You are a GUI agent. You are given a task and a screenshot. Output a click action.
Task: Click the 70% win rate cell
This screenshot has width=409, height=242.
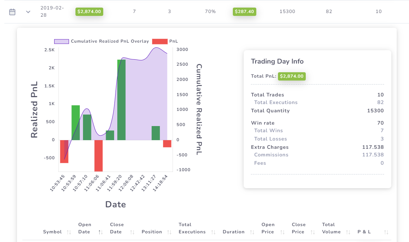tap(210, 12)
